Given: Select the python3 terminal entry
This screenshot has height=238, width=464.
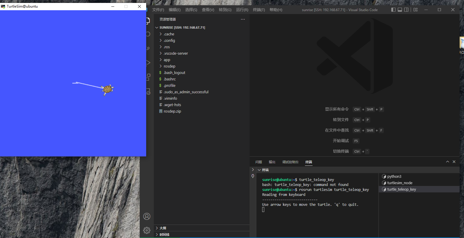Looking at the screenshot, I should (419, 176).
